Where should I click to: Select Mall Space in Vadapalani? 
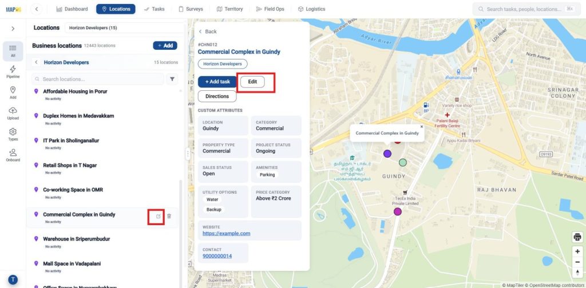[72, 264]
